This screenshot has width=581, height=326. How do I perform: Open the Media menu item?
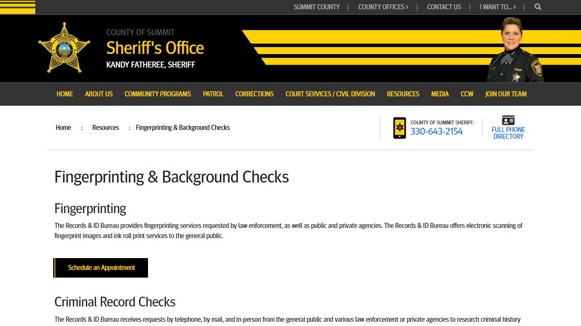pyautogui.click(x=440, y=94)
